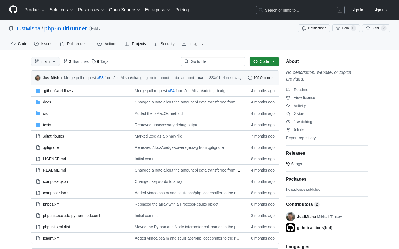Click Report repository link

[x=301, y=138]
